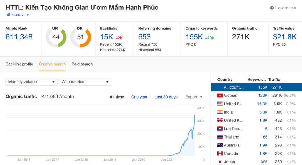Click the How to use help icon
The height and width of the screenshot is (165, 302).
pos(272,8)
